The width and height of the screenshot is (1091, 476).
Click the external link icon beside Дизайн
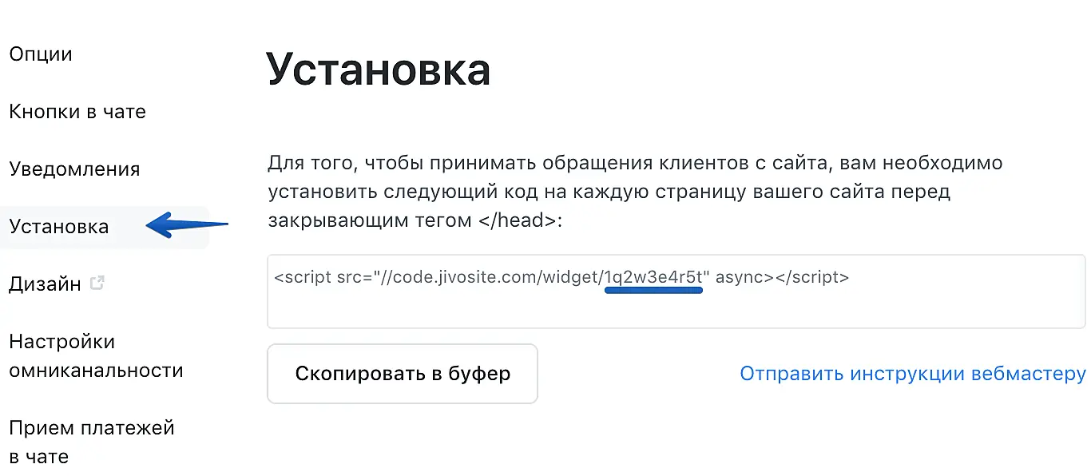[x=97, y=283]
